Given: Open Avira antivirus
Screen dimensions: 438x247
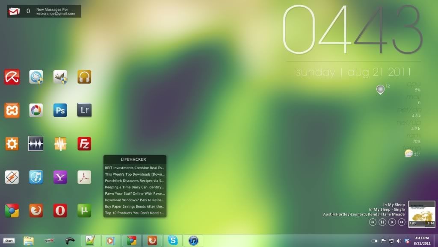Looking at the screenshot, I should point(12,76).
